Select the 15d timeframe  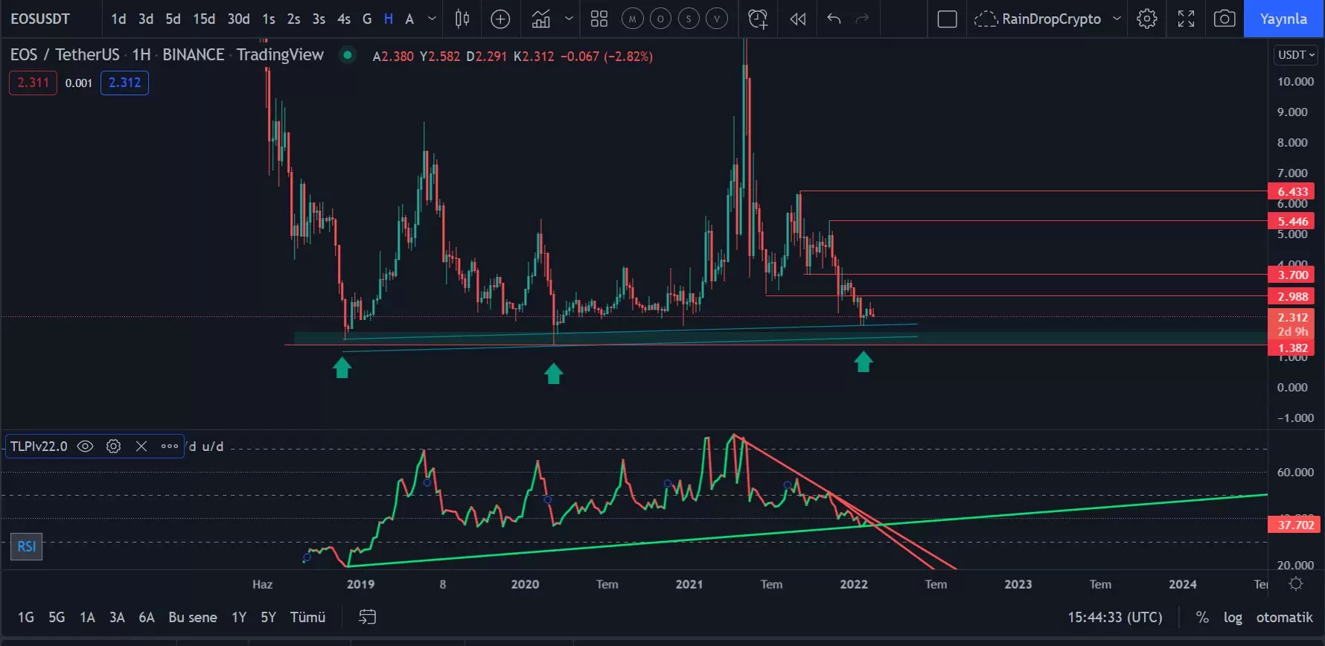pos(204,19)
